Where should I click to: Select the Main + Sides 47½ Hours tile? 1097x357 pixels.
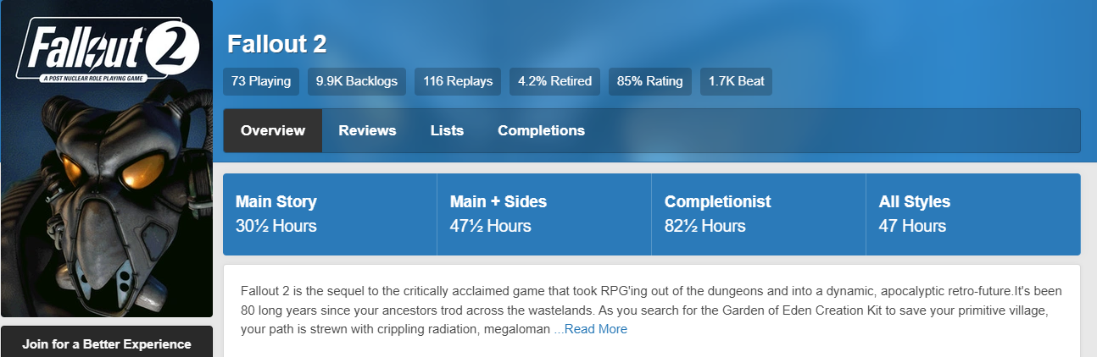coord(544,214)
